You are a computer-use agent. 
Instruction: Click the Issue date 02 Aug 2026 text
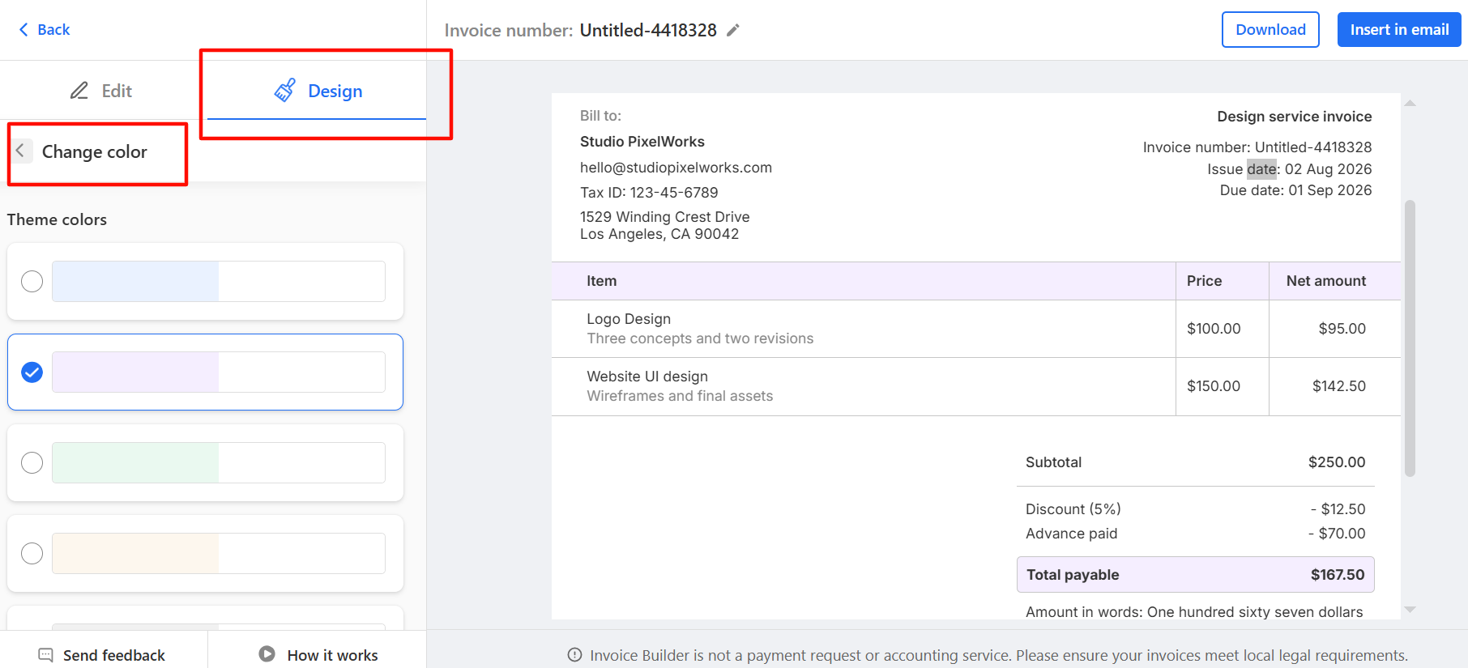click(x=1289, y=169)
